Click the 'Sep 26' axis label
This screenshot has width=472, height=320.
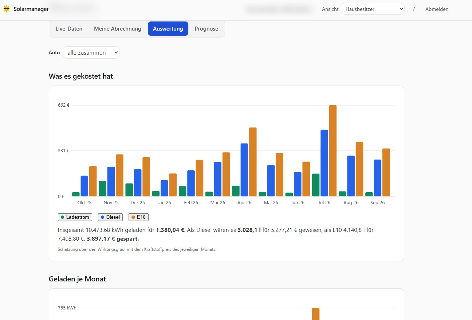[x=378, y=203]
